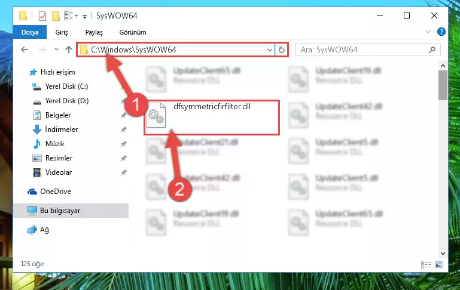Viewport: 460px width, 290px height.
Task: Close the SysWOW64 window
Action: 434,16
